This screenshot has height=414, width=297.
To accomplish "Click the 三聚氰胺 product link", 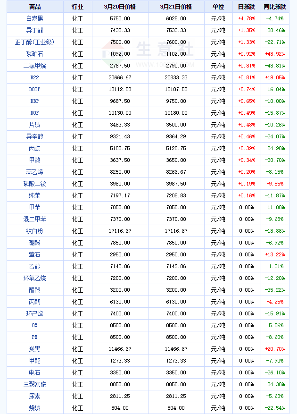I will (34, 384).
